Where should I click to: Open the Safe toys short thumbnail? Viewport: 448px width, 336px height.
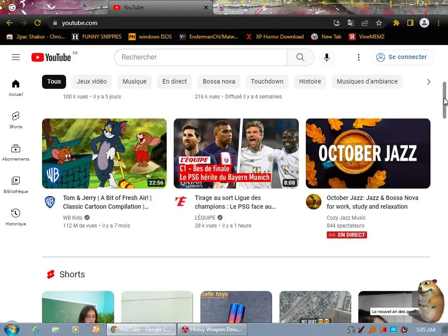pos(236,307)
